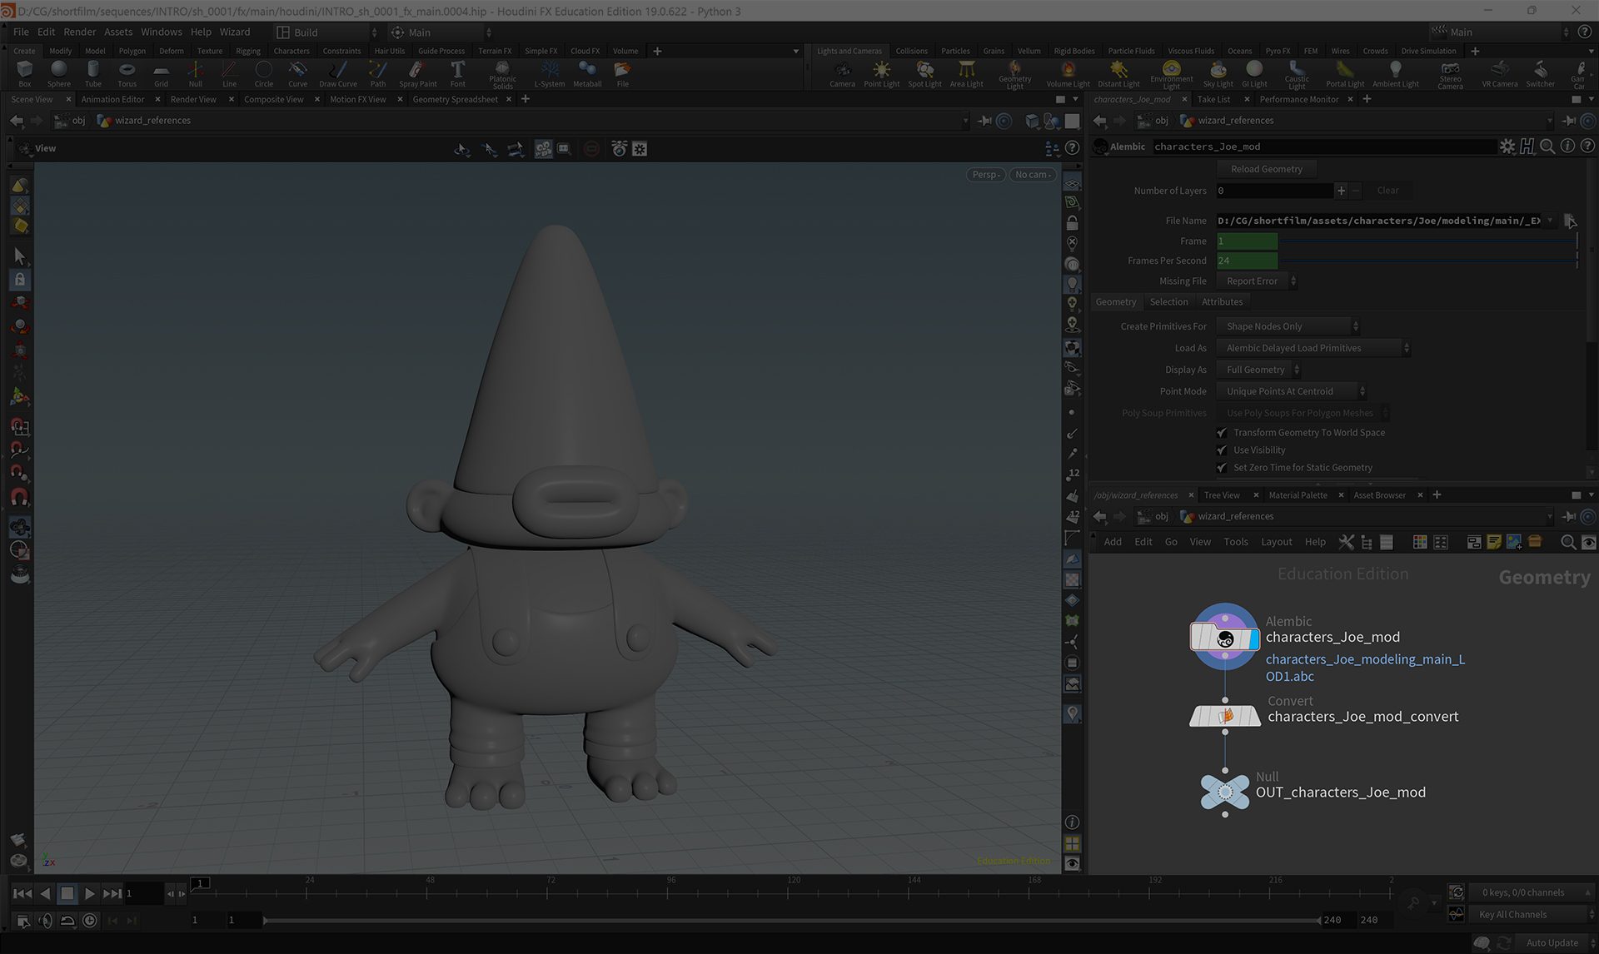Add an Area Light
Viewport: 1599px width, 954px height.
pos(966,73)
